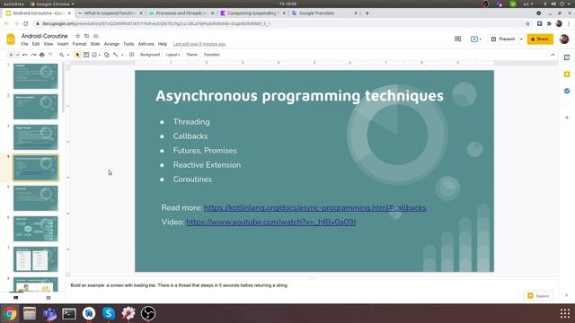Viewport: 575px width, 323px height.
Task: Switch to filmstrip view
Action: coord(16,298)
